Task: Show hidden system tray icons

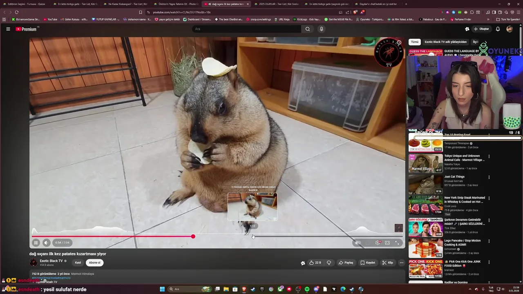Action: pyautogui.click(x=470, y=289)
